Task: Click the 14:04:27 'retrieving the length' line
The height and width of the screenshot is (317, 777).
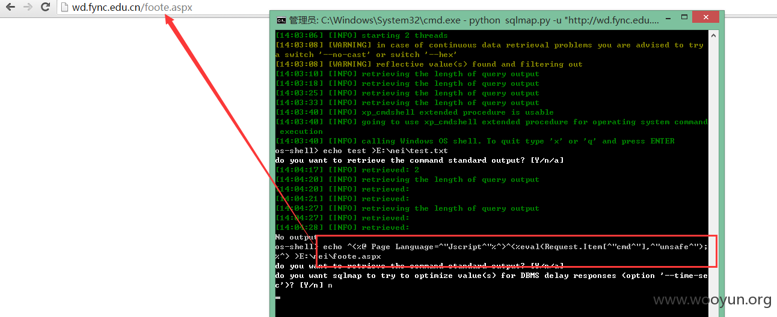Action: (x=407, y=208)
